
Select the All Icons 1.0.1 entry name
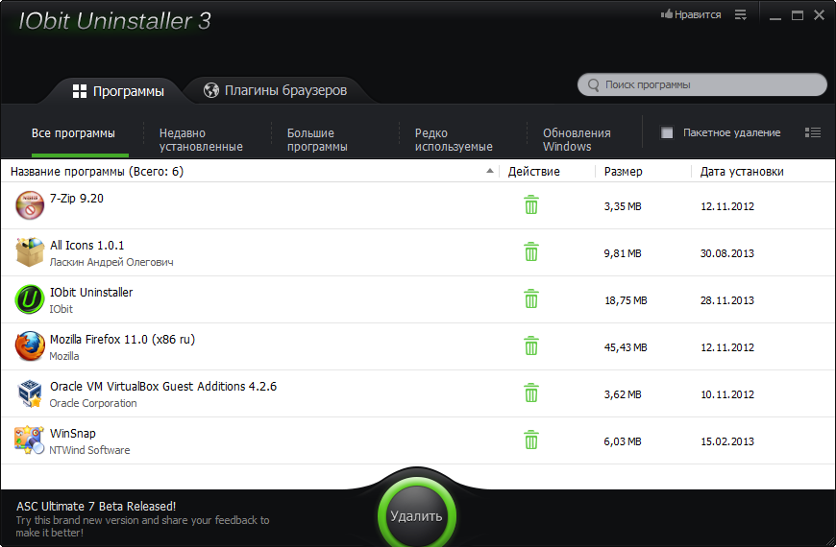pos(86,245)
